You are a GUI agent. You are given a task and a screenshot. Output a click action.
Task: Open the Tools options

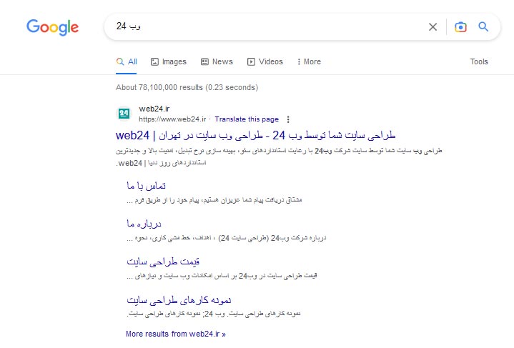tap(479, 62)
